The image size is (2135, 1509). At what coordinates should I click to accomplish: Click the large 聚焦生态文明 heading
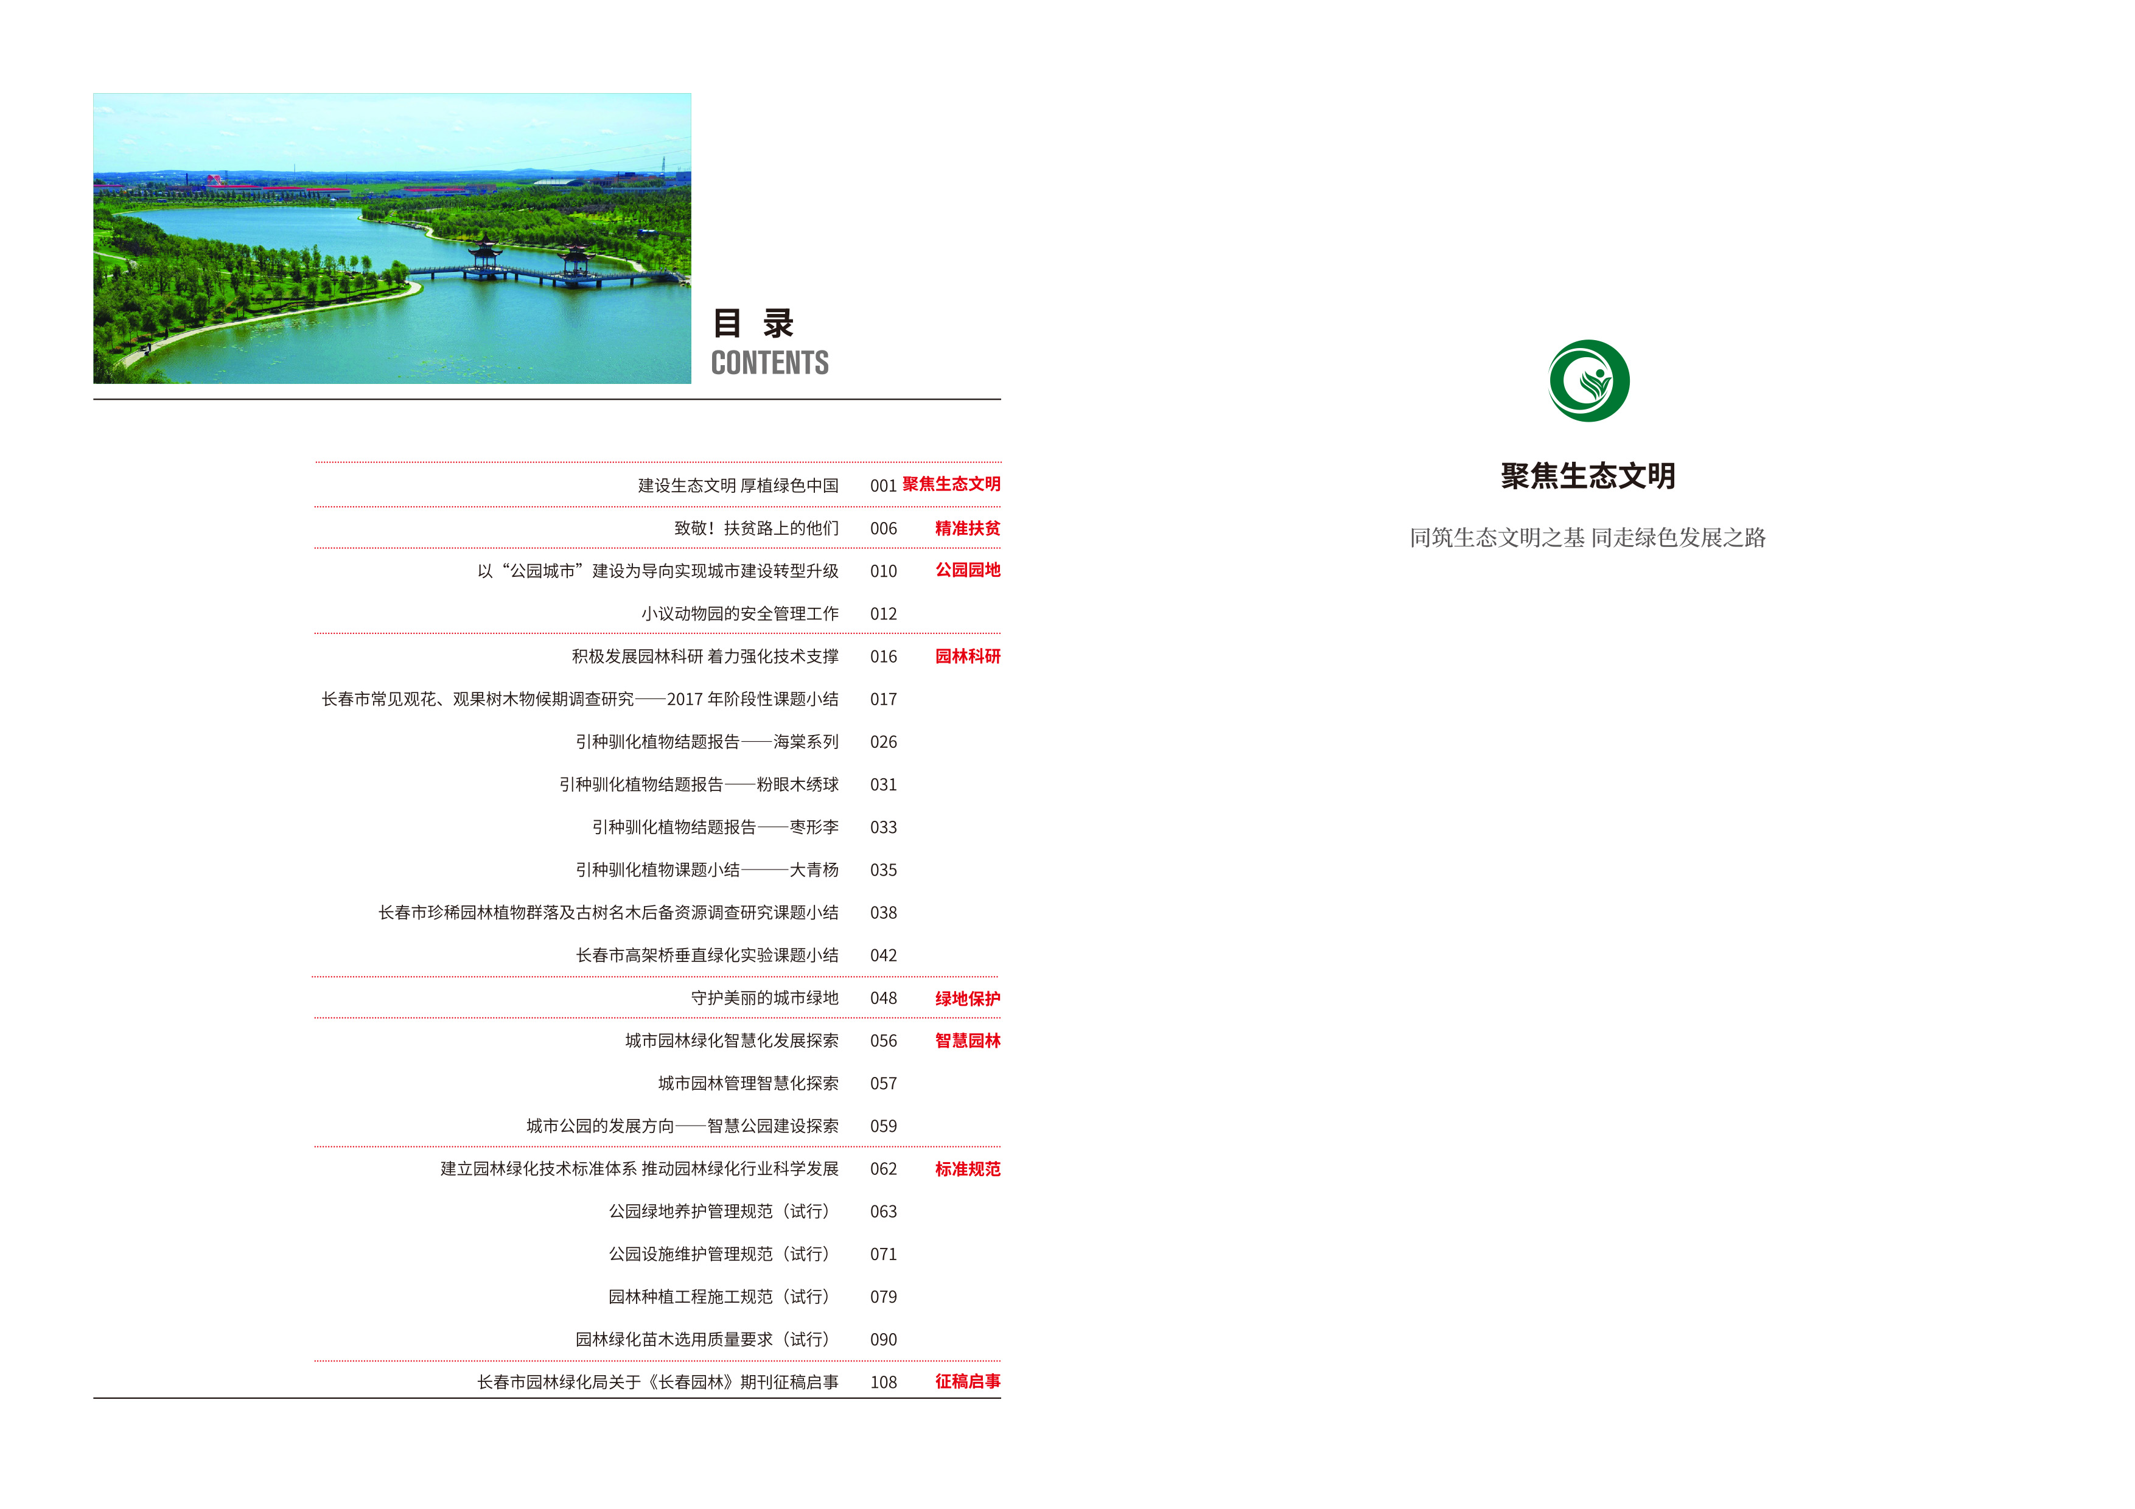[x=1587, y=476]
